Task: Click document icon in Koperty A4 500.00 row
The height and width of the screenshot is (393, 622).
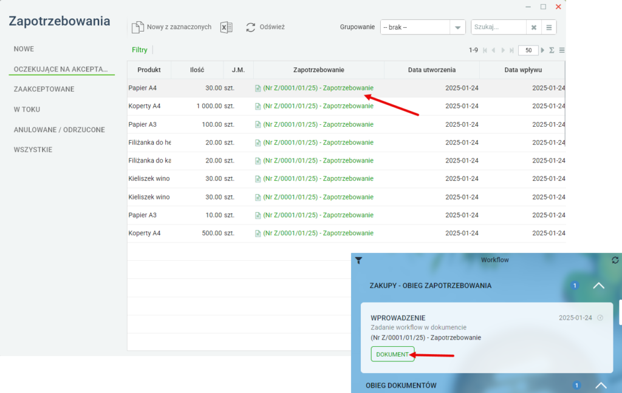Action: click(258, 233)
